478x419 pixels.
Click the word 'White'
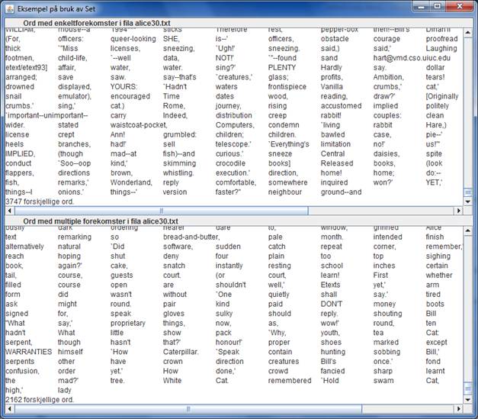tap(172, 381)
